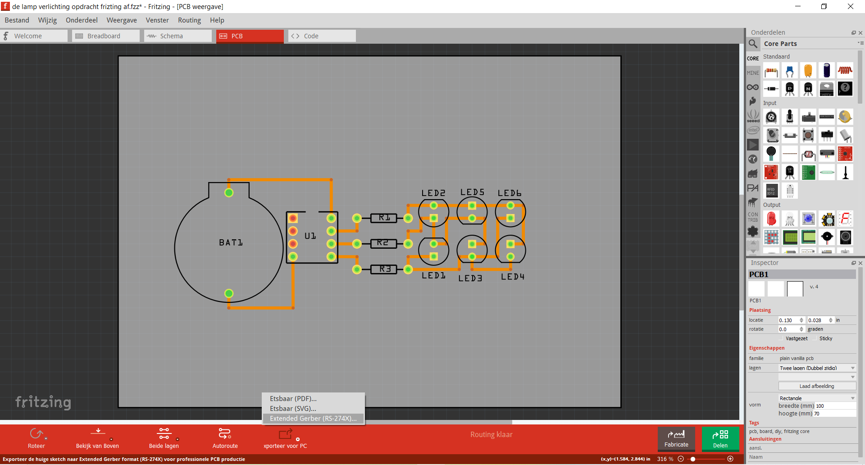Open the Core Parts bin options menu
The height and width of the screenshot is (465, 865).
point(860,43)
